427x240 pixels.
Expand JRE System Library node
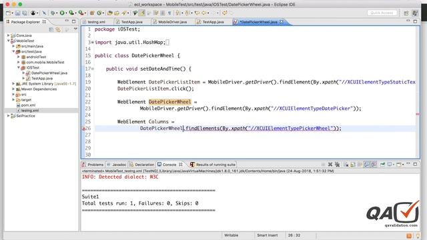[x=13, y=83]
